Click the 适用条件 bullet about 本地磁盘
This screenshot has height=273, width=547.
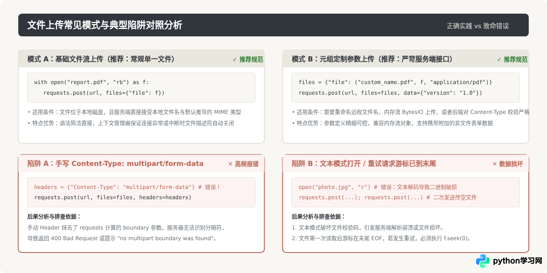[x=134, y=112]
